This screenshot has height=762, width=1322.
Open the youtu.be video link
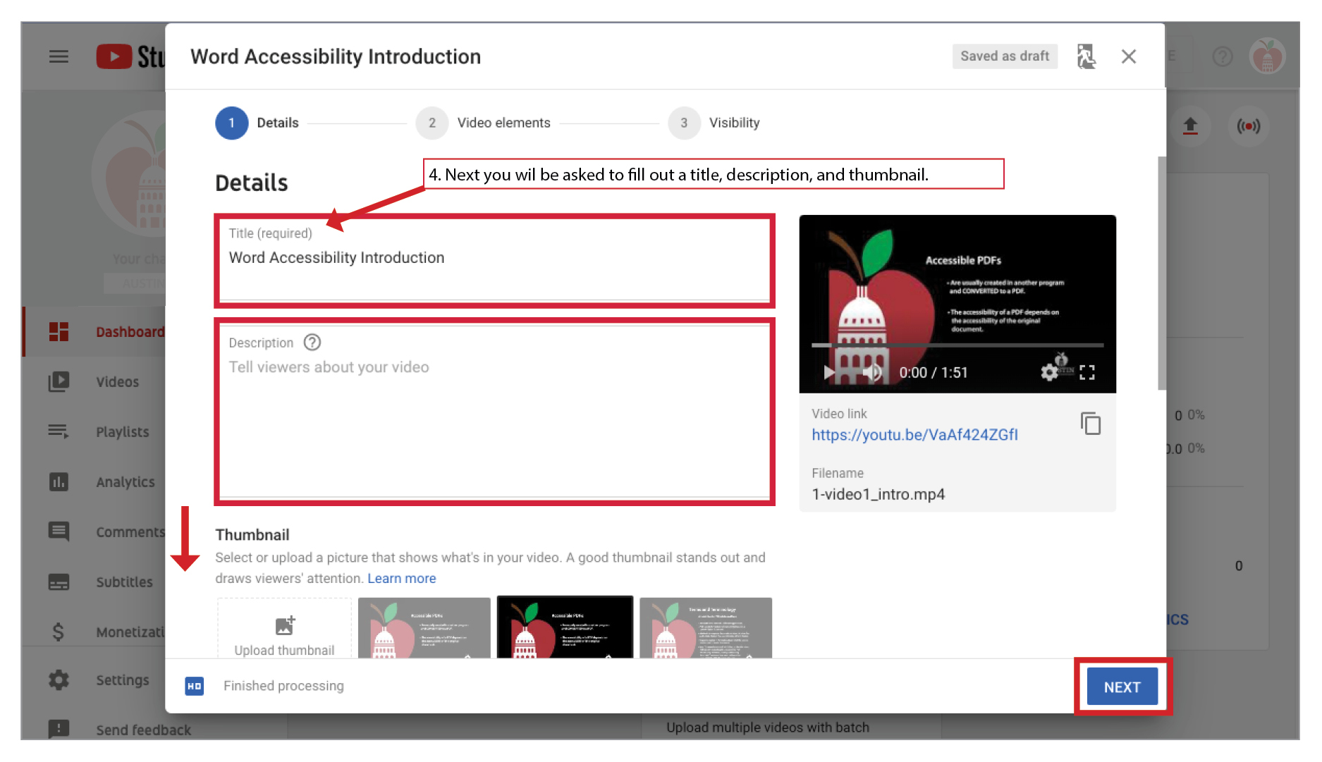click(914, 435)
